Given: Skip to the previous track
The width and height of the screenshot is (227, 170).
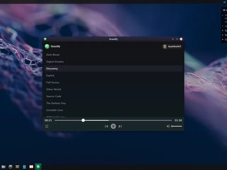Looking at the screenshot, I should point(106,126).
